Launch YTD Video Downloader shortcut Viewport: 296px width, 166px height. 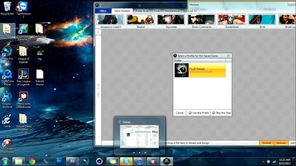click(x=7, y=146)
